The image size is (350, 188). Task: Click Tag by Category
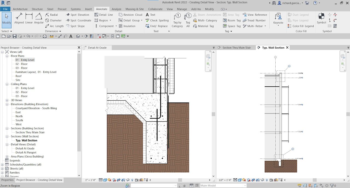click(177, 20)
